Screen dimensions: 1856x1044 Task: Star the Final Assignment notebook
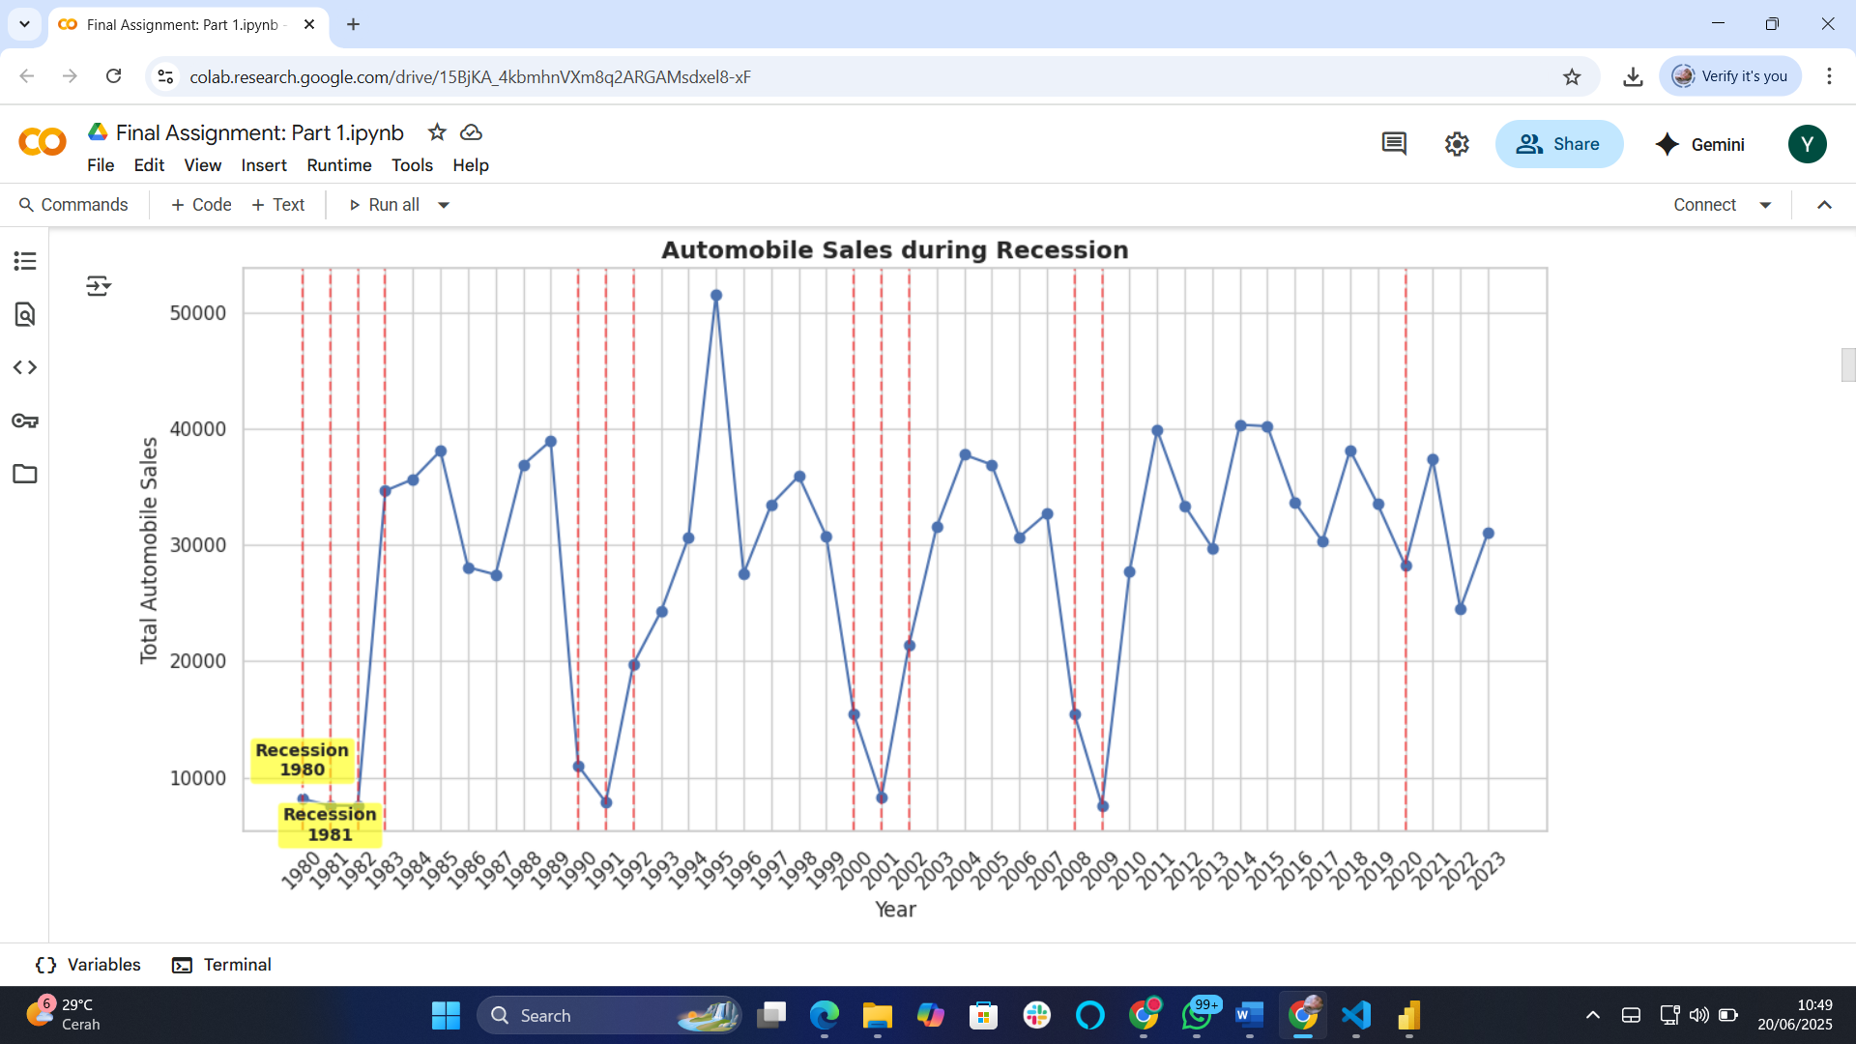click(435, 132)
